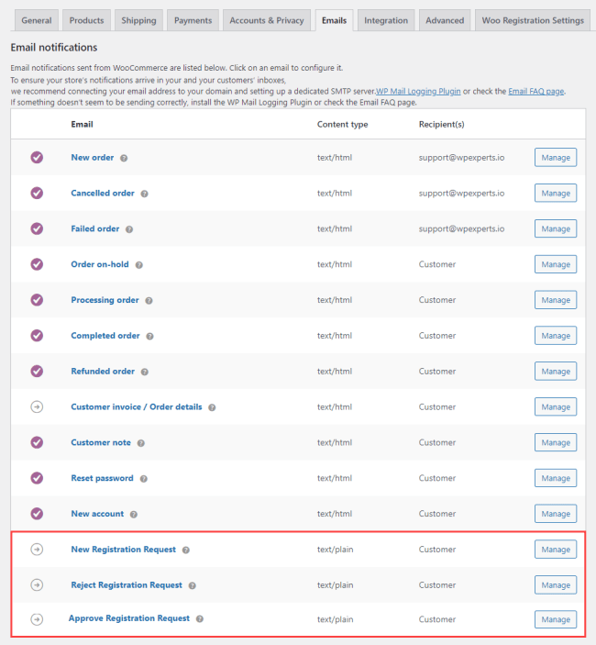The height and width of the screenshot is (645, 596).
Task: Click help icon beside New Registration Request
Action: 185,550
